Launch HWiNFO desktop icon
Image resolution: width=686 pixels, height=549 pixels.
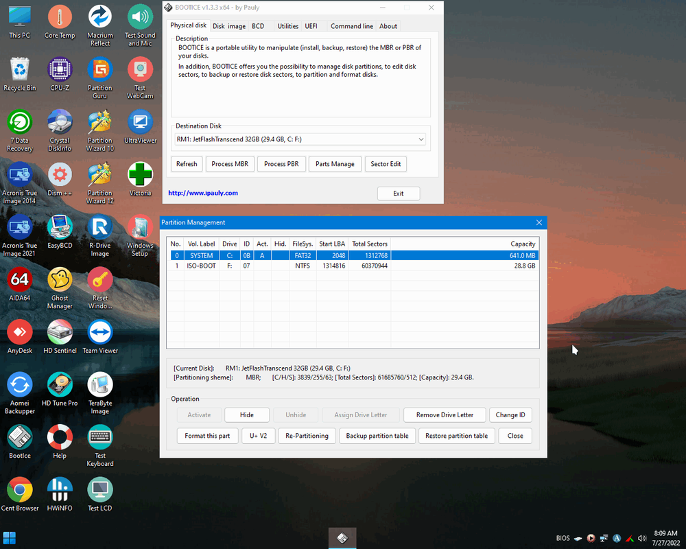[x=60, y=495]
